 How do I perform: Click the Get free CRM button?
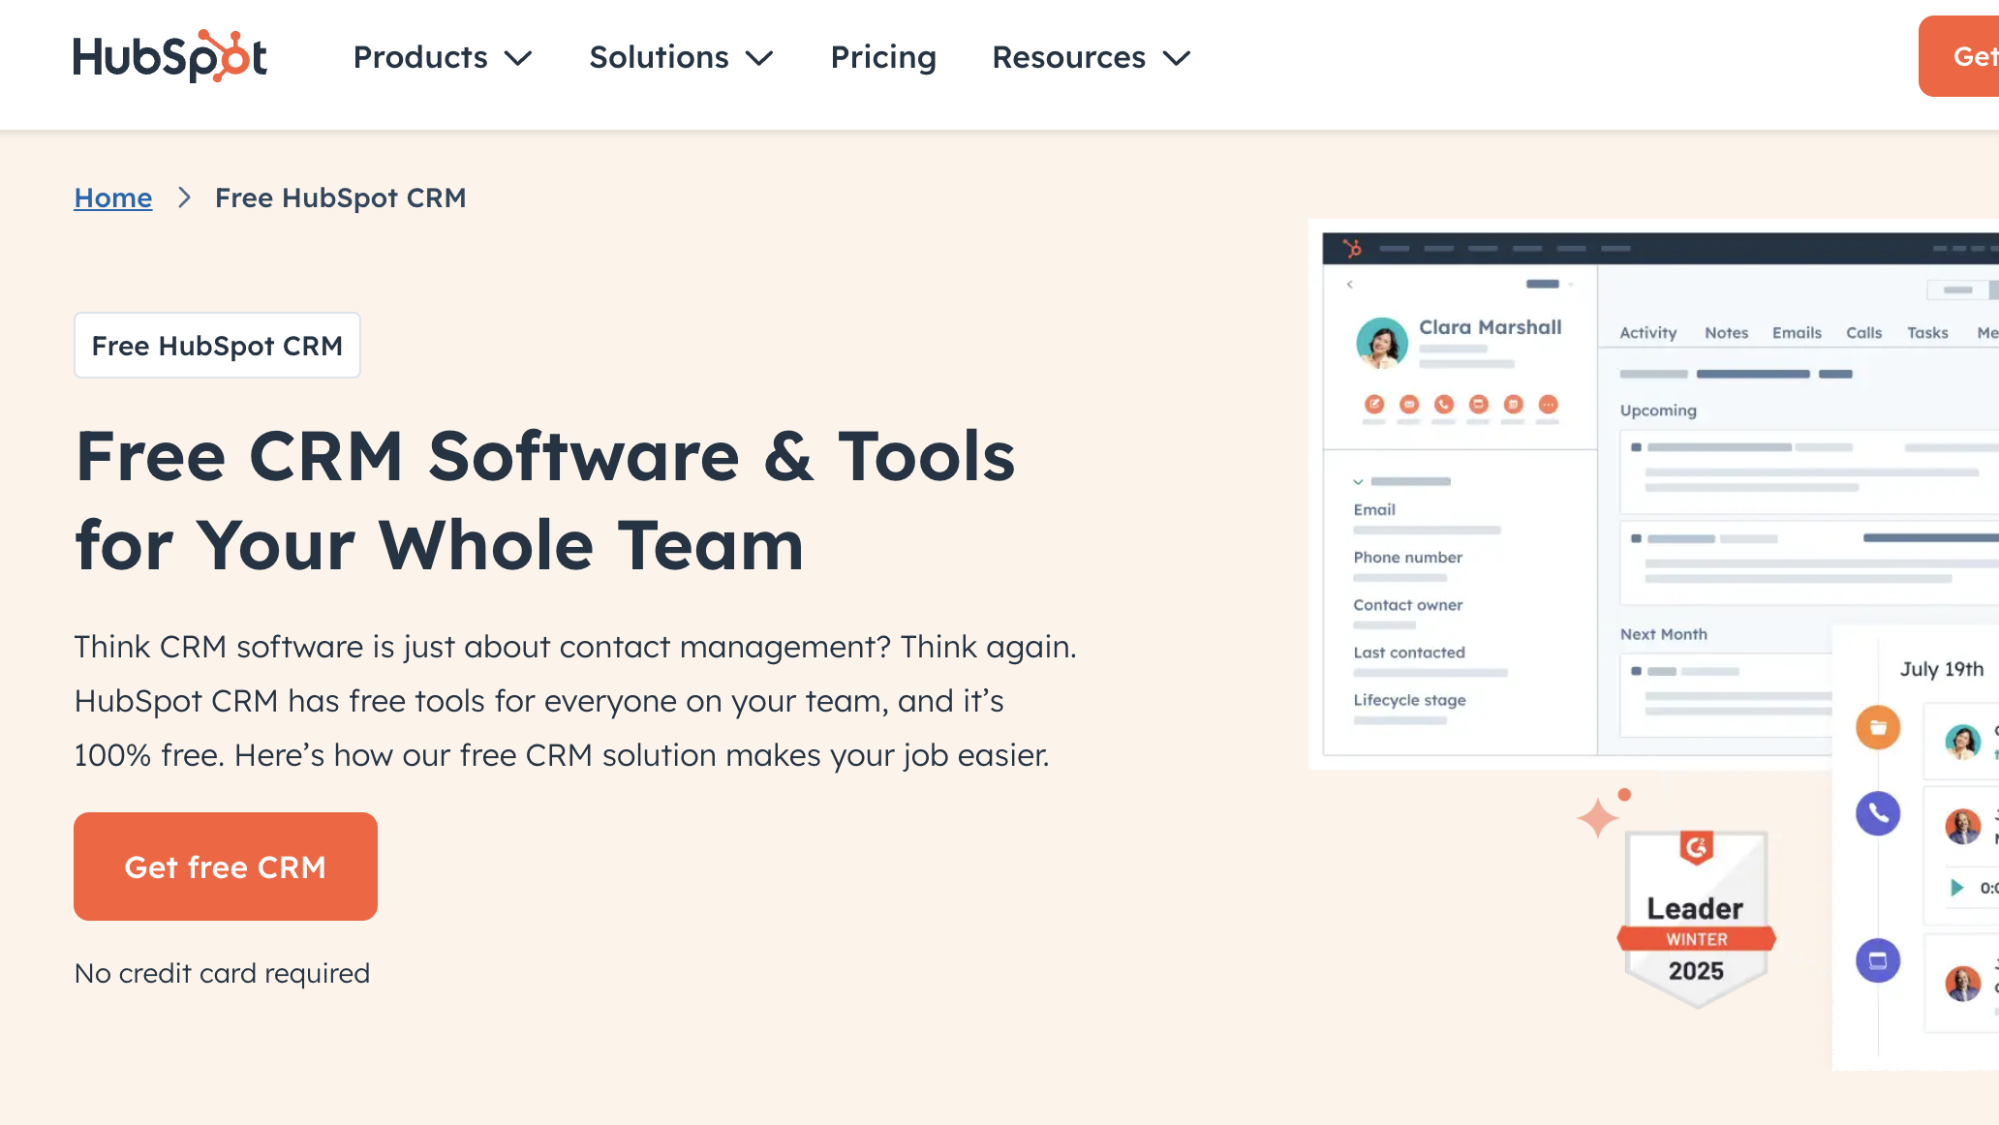point(226,867)
